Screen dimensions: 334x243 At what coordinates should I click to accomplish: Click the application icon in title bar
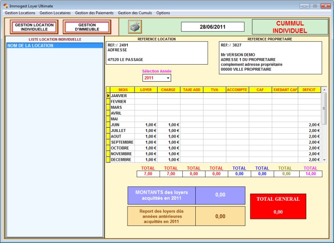(x=5, y=5)
